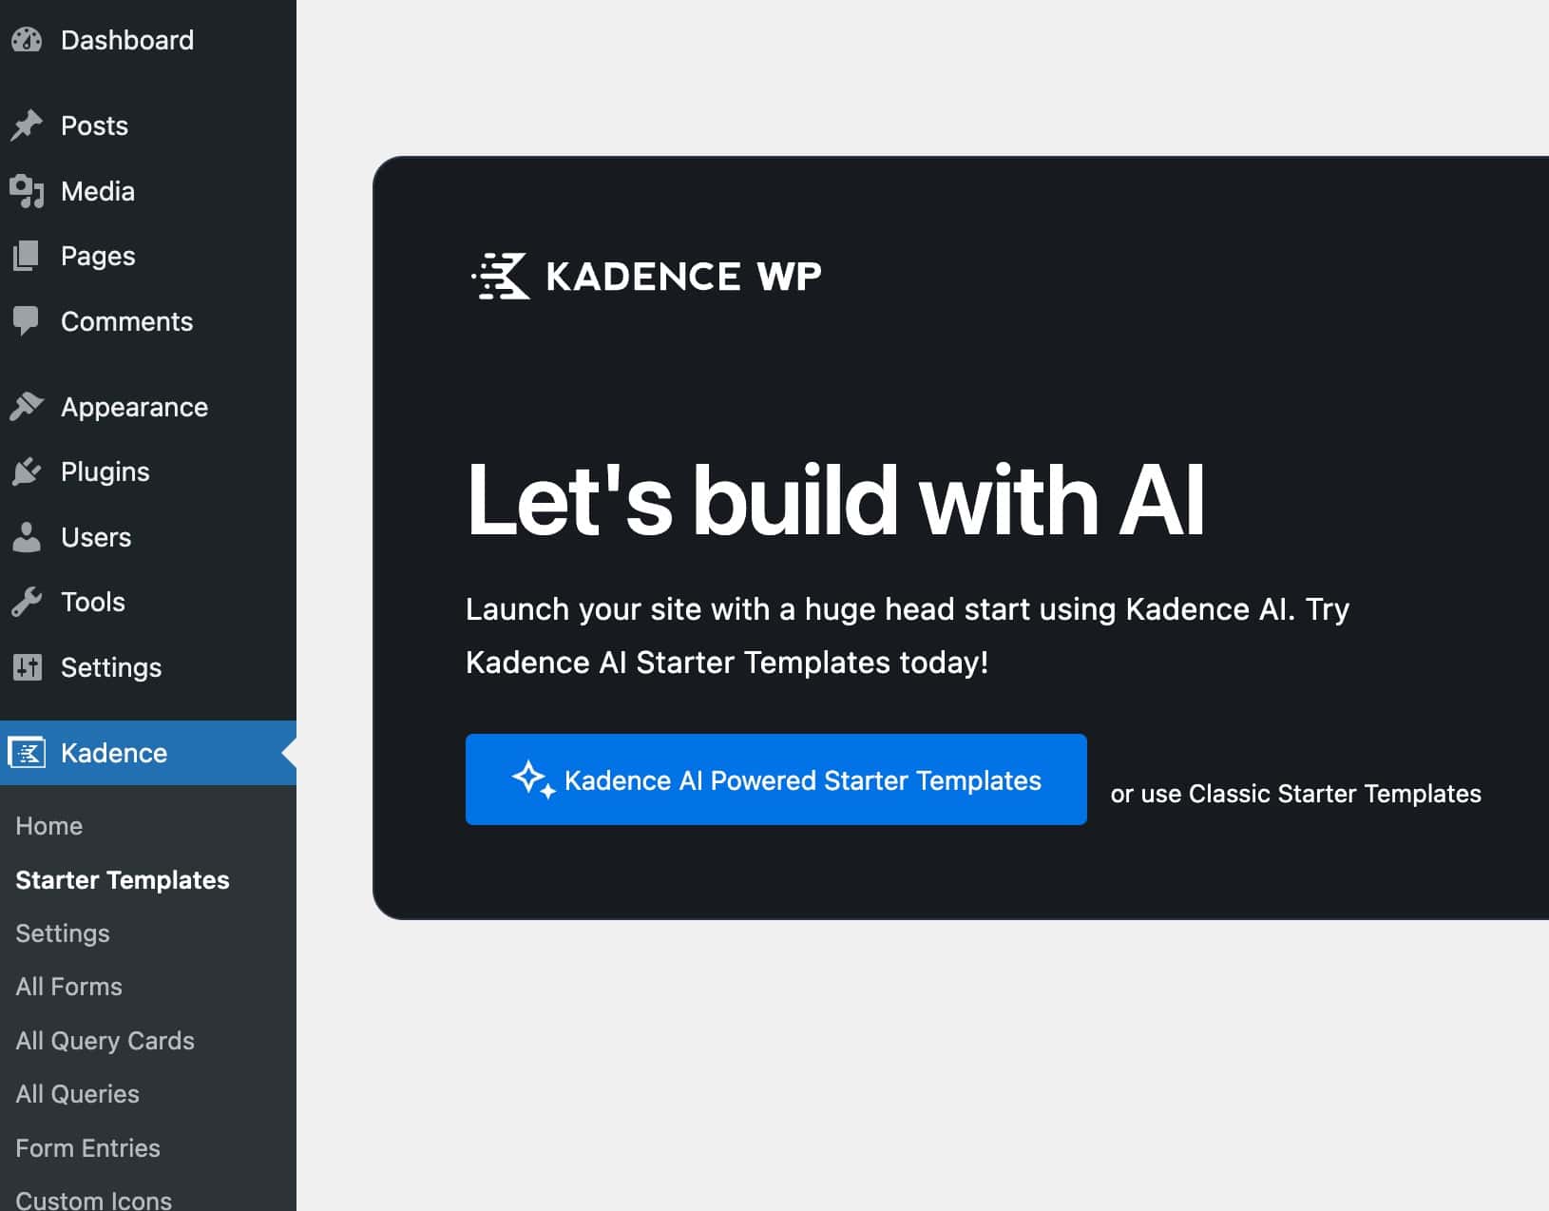Screen dimensions: 1549x1211
Task: Click the Plugins plug icon
Action: [27, 471]
